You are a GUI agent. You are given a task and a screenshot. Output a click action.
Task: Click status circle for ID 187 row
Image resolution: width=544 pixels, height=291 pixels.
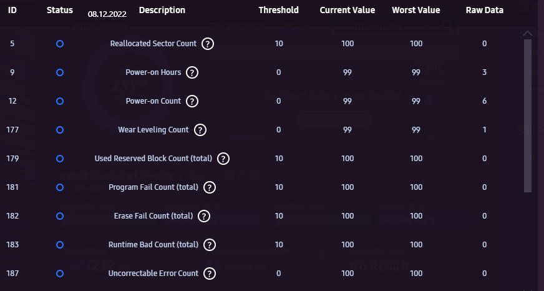click(60, 274)
